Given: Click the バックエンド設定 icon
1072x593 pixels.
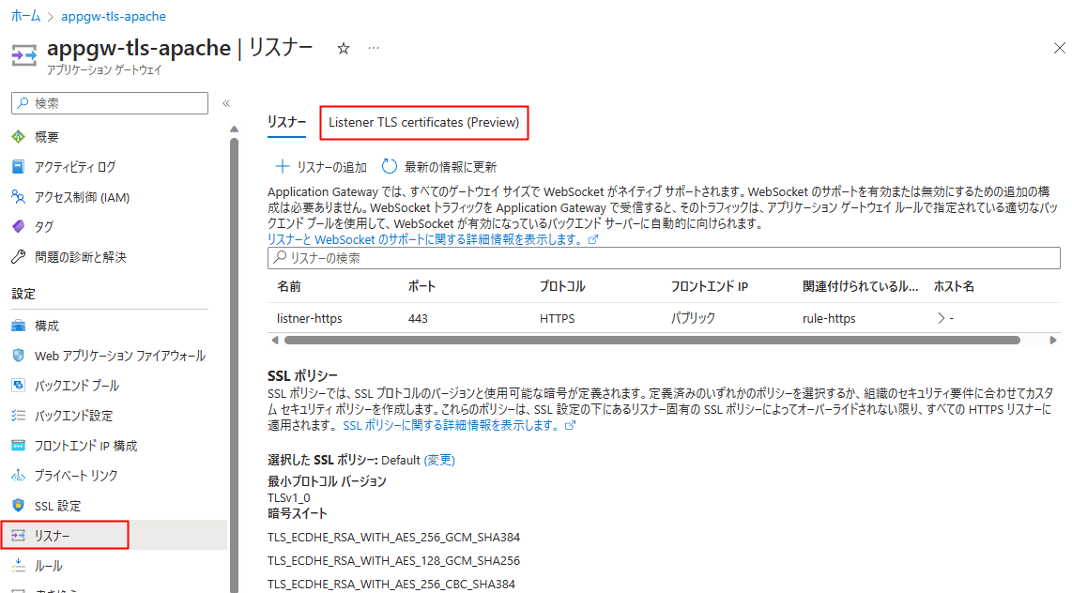Looking at the screenshot, I should click(x=19, y=416).
